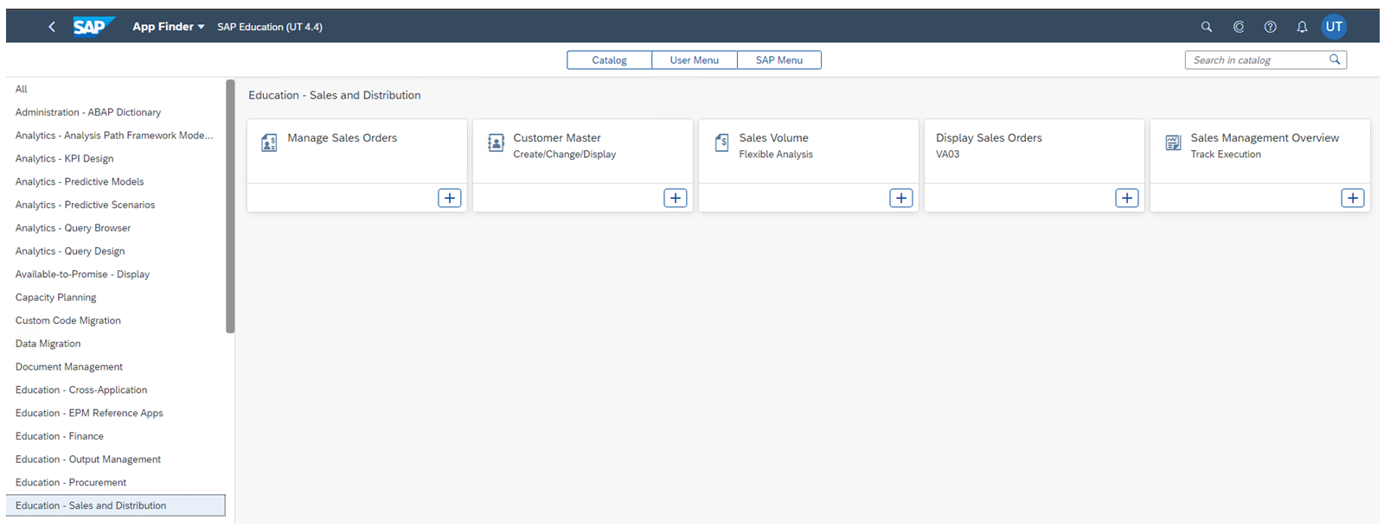This screenshot has width=1384, height=532.
Task: Select Analytics - Query Browser catalog
Action: pos(115,228)
